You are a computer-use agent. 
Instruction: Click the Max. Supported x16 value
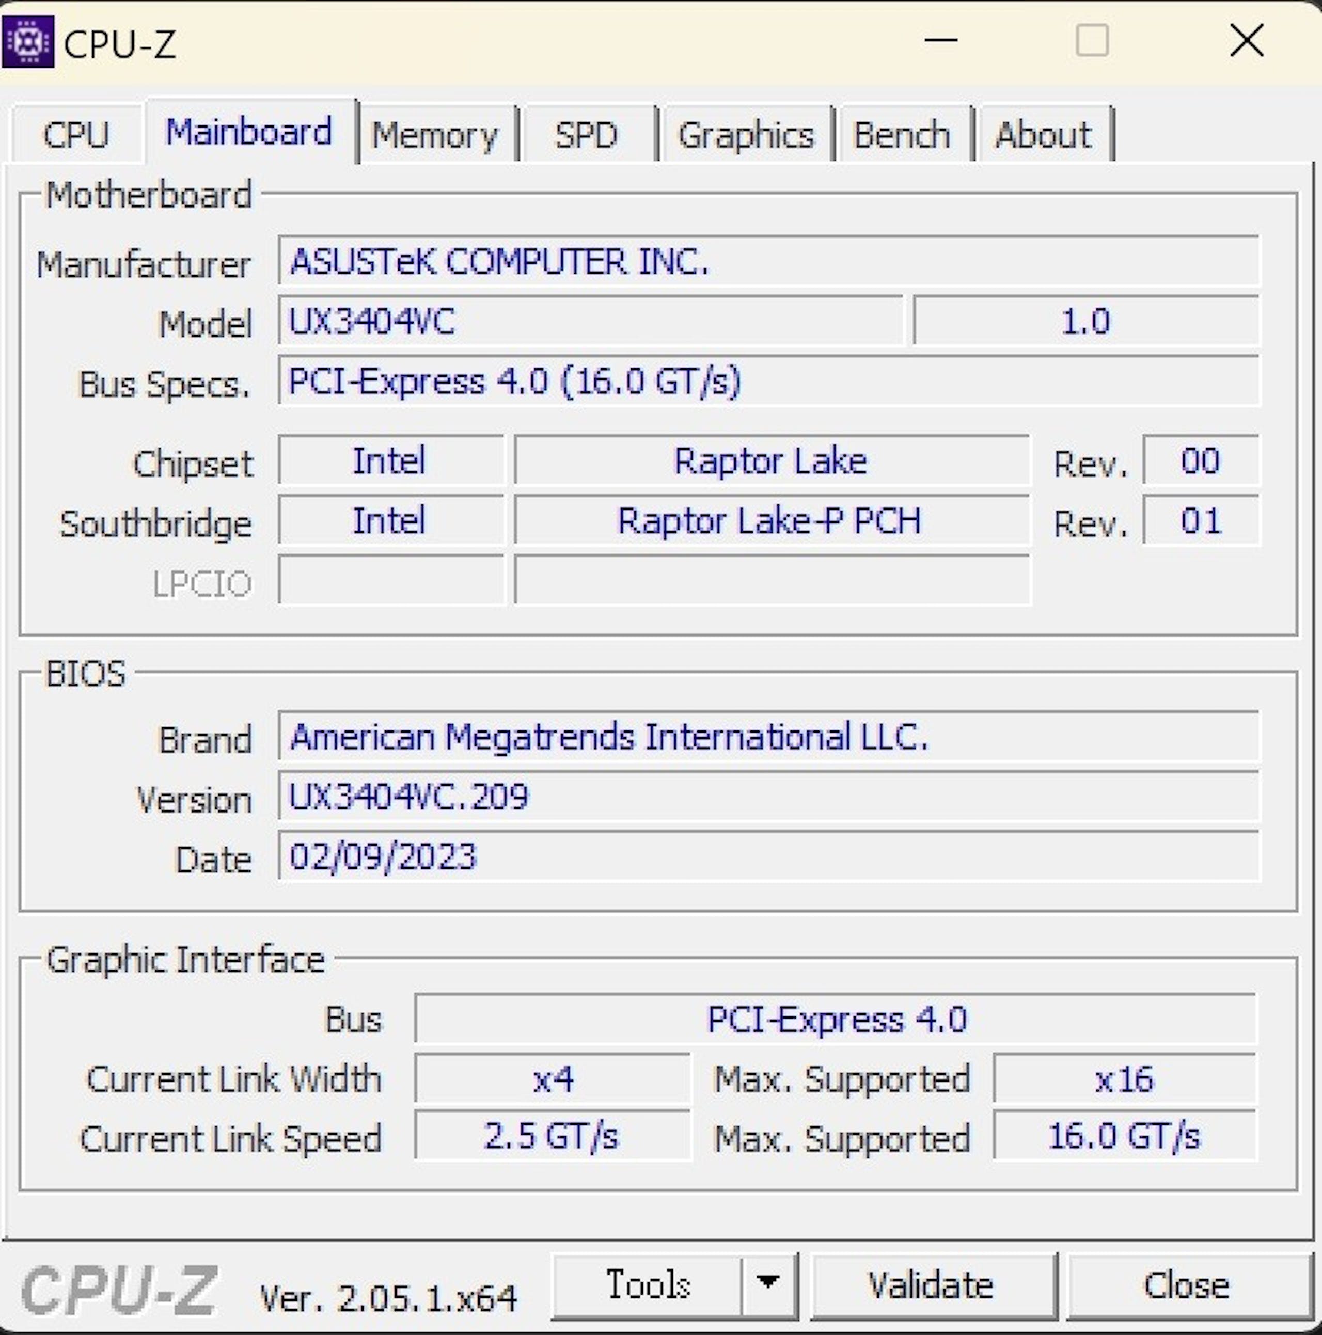pos(1124,1078)
